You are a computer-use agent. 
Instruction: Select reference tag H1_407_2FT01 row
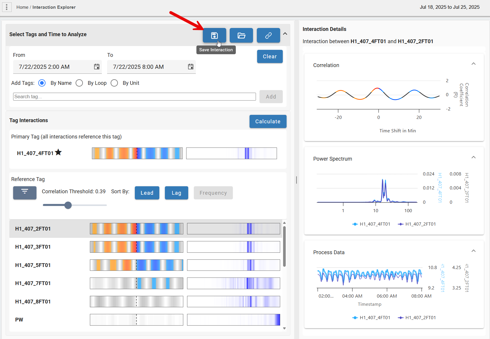[146, 229]
